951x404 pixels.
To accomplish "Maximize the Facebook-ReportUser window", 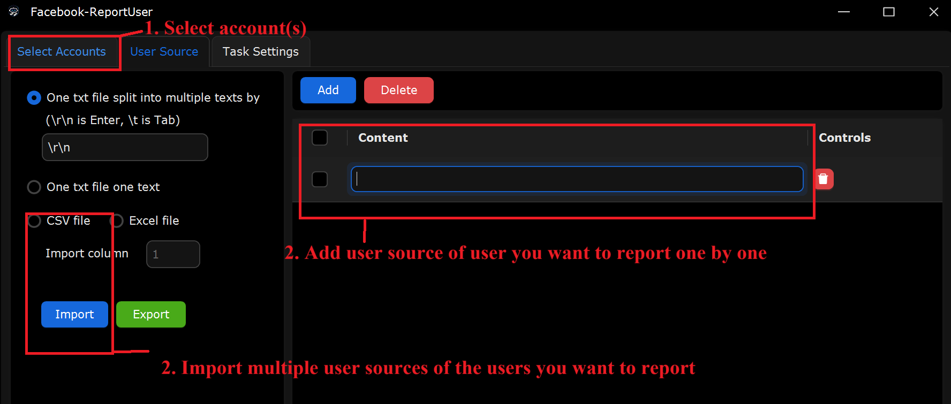I will pyautogui.click(x=889, y=12).
